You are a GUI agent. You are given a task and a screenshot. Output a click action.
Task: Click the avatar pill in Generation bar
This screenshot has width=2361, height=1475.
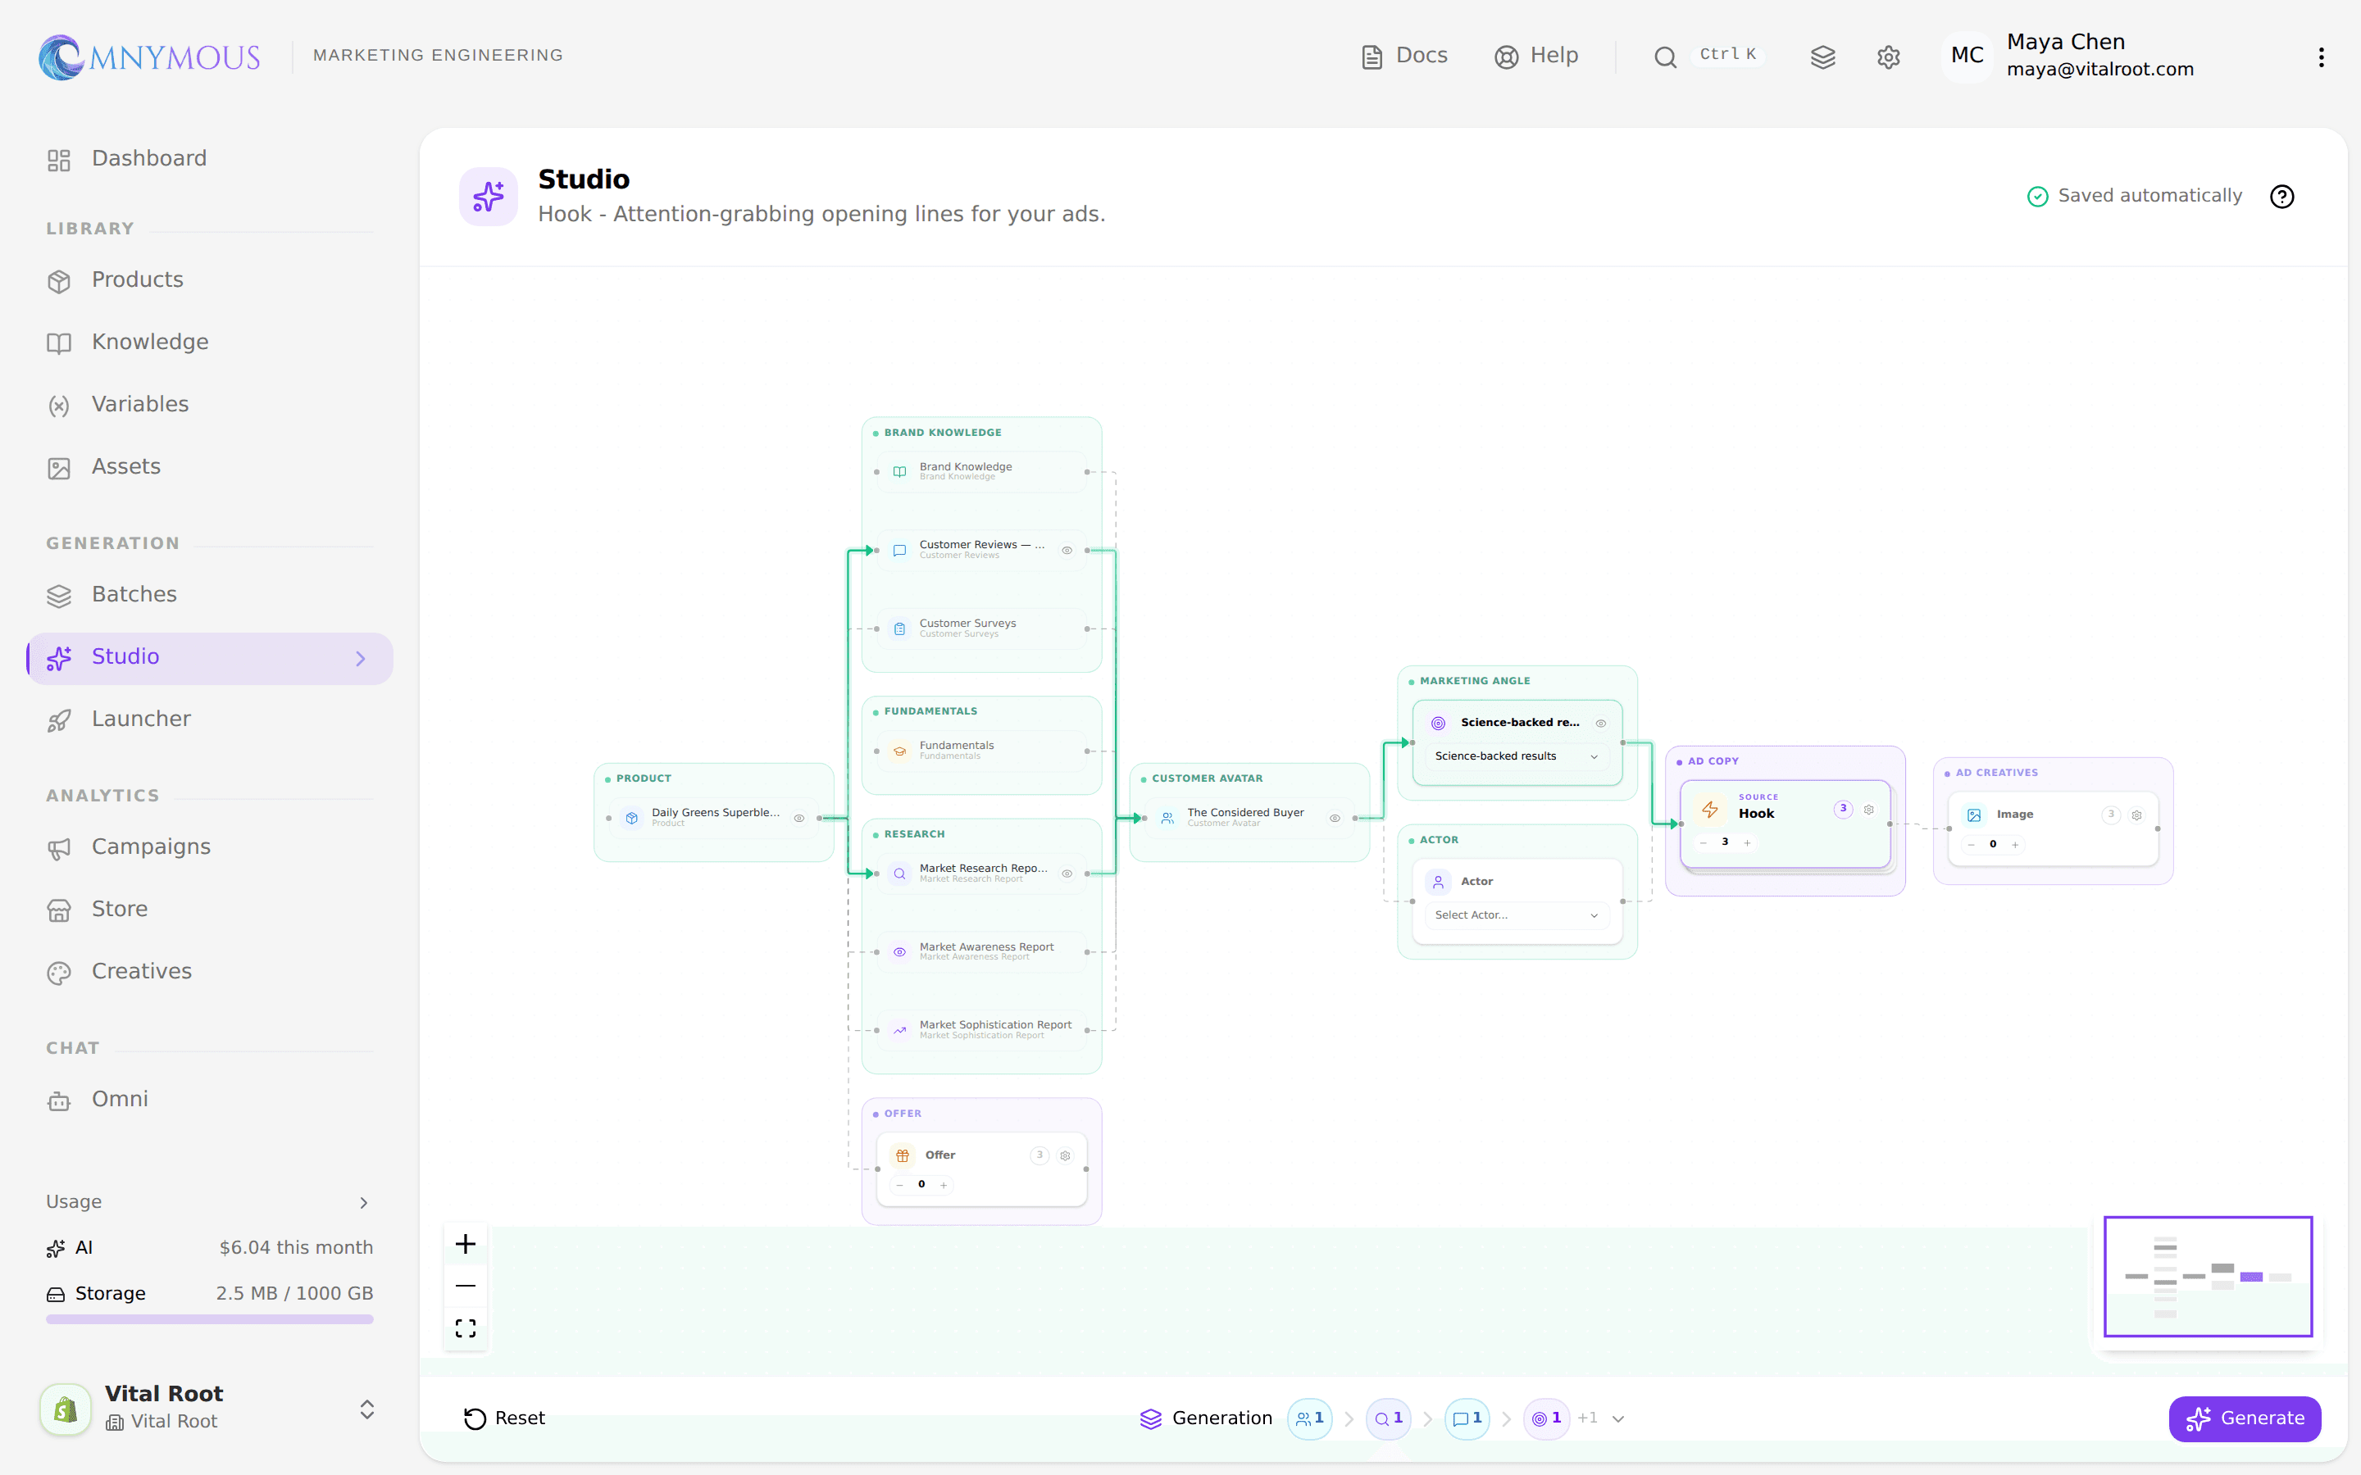pyautogui.click(x=1310, y=1418)
